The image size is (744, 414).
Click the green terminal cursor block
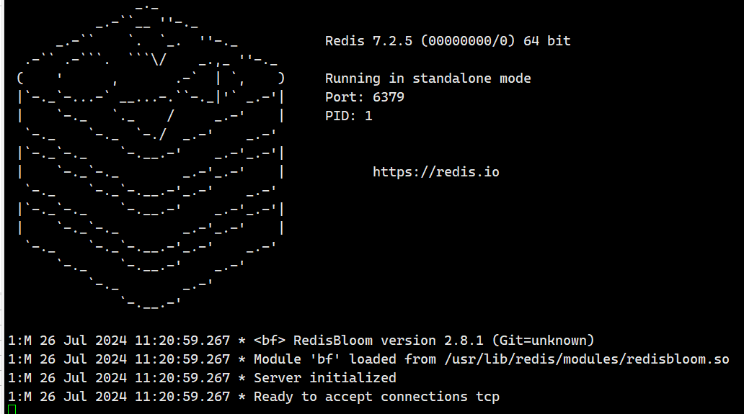point(12,410)
